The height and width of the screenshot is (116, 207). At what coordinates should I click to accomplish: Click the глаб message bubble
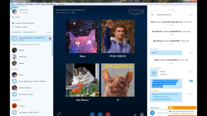[x=166, y=53]
